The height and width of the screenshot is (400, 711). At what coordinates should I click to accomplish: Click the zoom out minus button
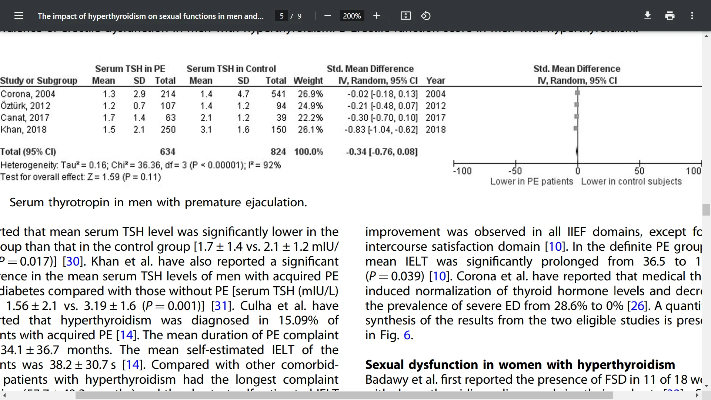[327, 16]
